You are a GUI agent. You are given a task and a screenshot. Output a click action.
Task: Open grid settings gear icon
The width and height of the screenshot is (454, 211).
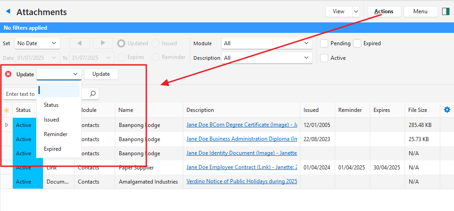(447, 110)
